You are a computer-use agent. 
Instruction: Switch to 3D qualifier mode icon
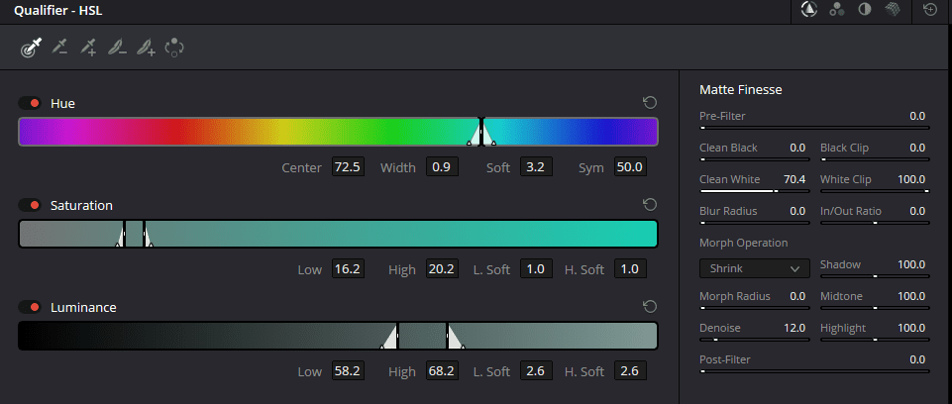(x=892, y=9)
